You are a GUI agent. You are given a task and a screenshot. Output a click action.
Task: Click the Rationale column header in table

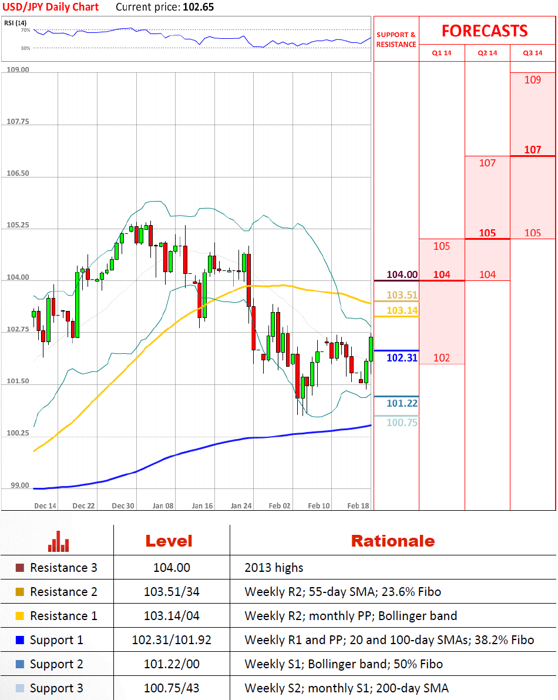coord(392,541)
